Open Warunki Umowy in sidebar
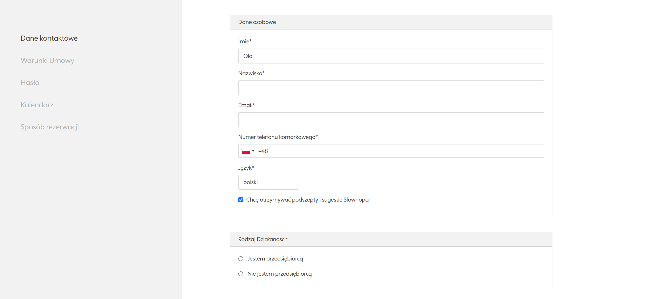Viewport: 658px width, 299px height. (x=47, y=61)
